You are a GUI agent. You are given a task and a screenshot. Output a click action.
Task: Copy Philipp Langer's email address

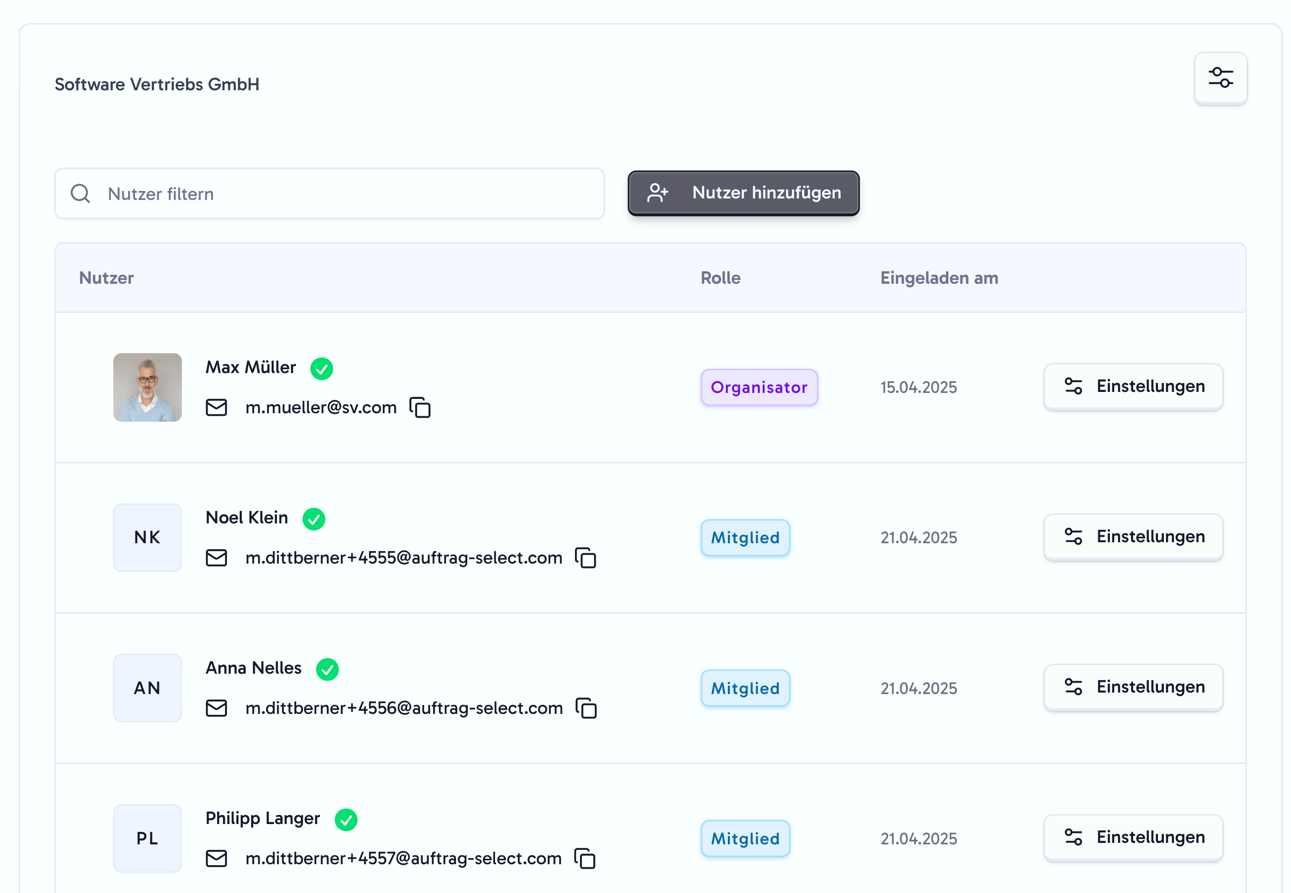coord(584,858)
